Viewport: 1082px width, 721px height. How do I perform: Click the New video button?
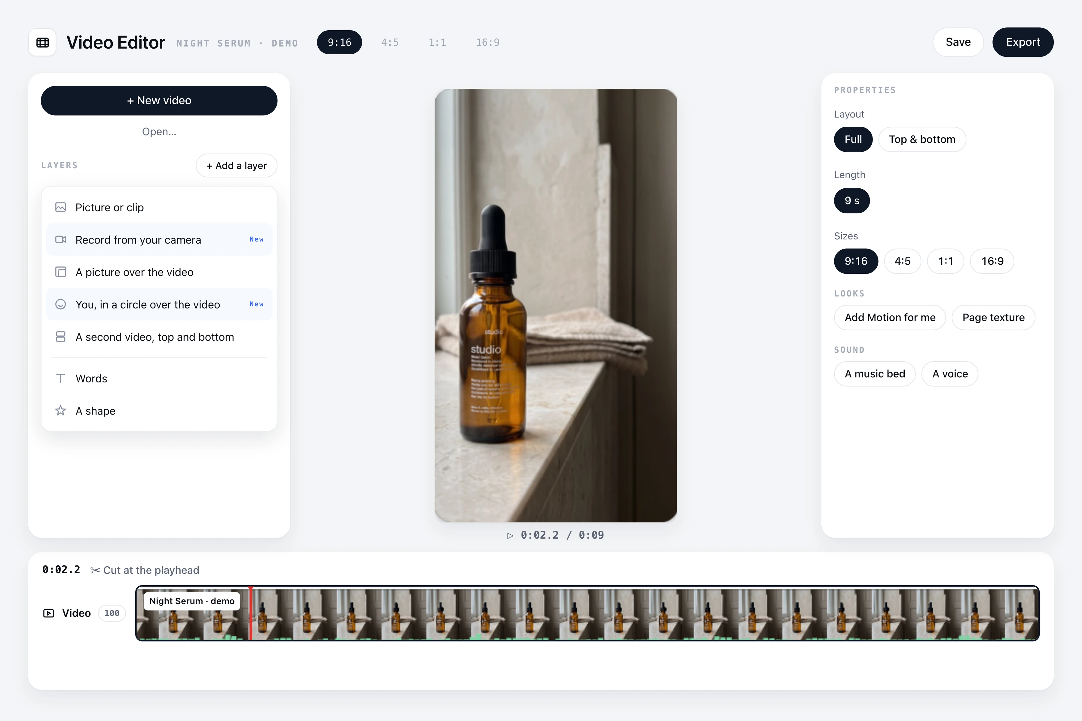[x=159, y=101]
